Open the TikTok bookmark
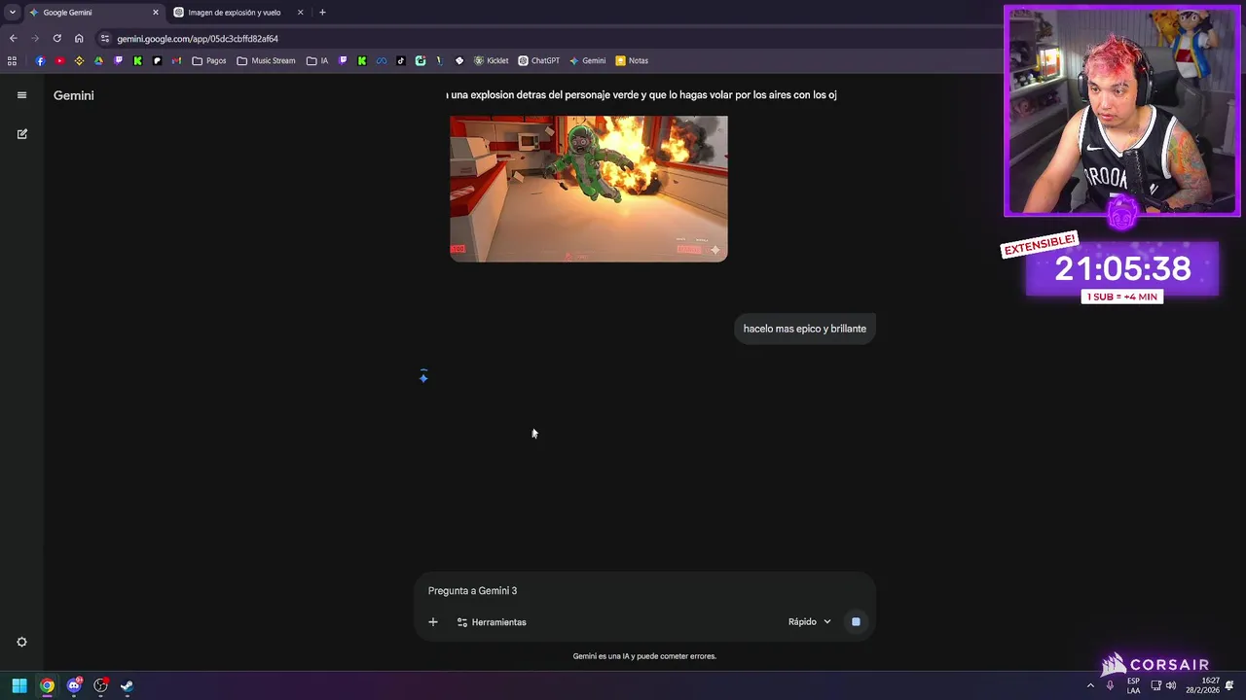The height and width of the screenshot is (700, 1246). pyautogui.click(x=401, y=60)
